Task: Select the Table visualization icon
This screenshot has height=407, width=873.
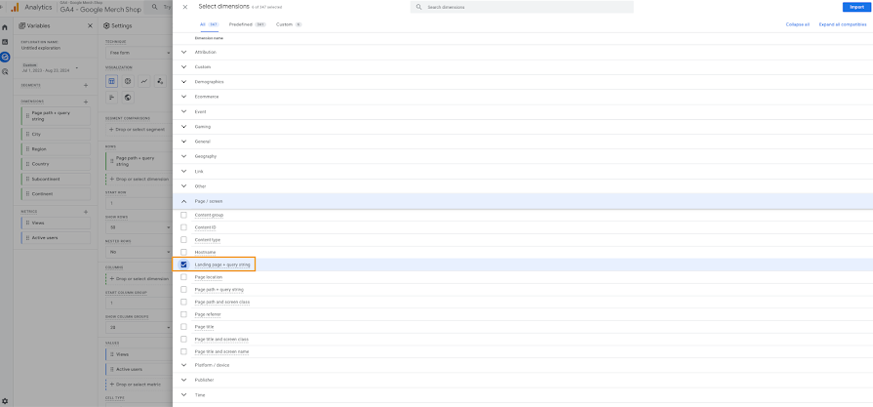Action: (112, 81)
